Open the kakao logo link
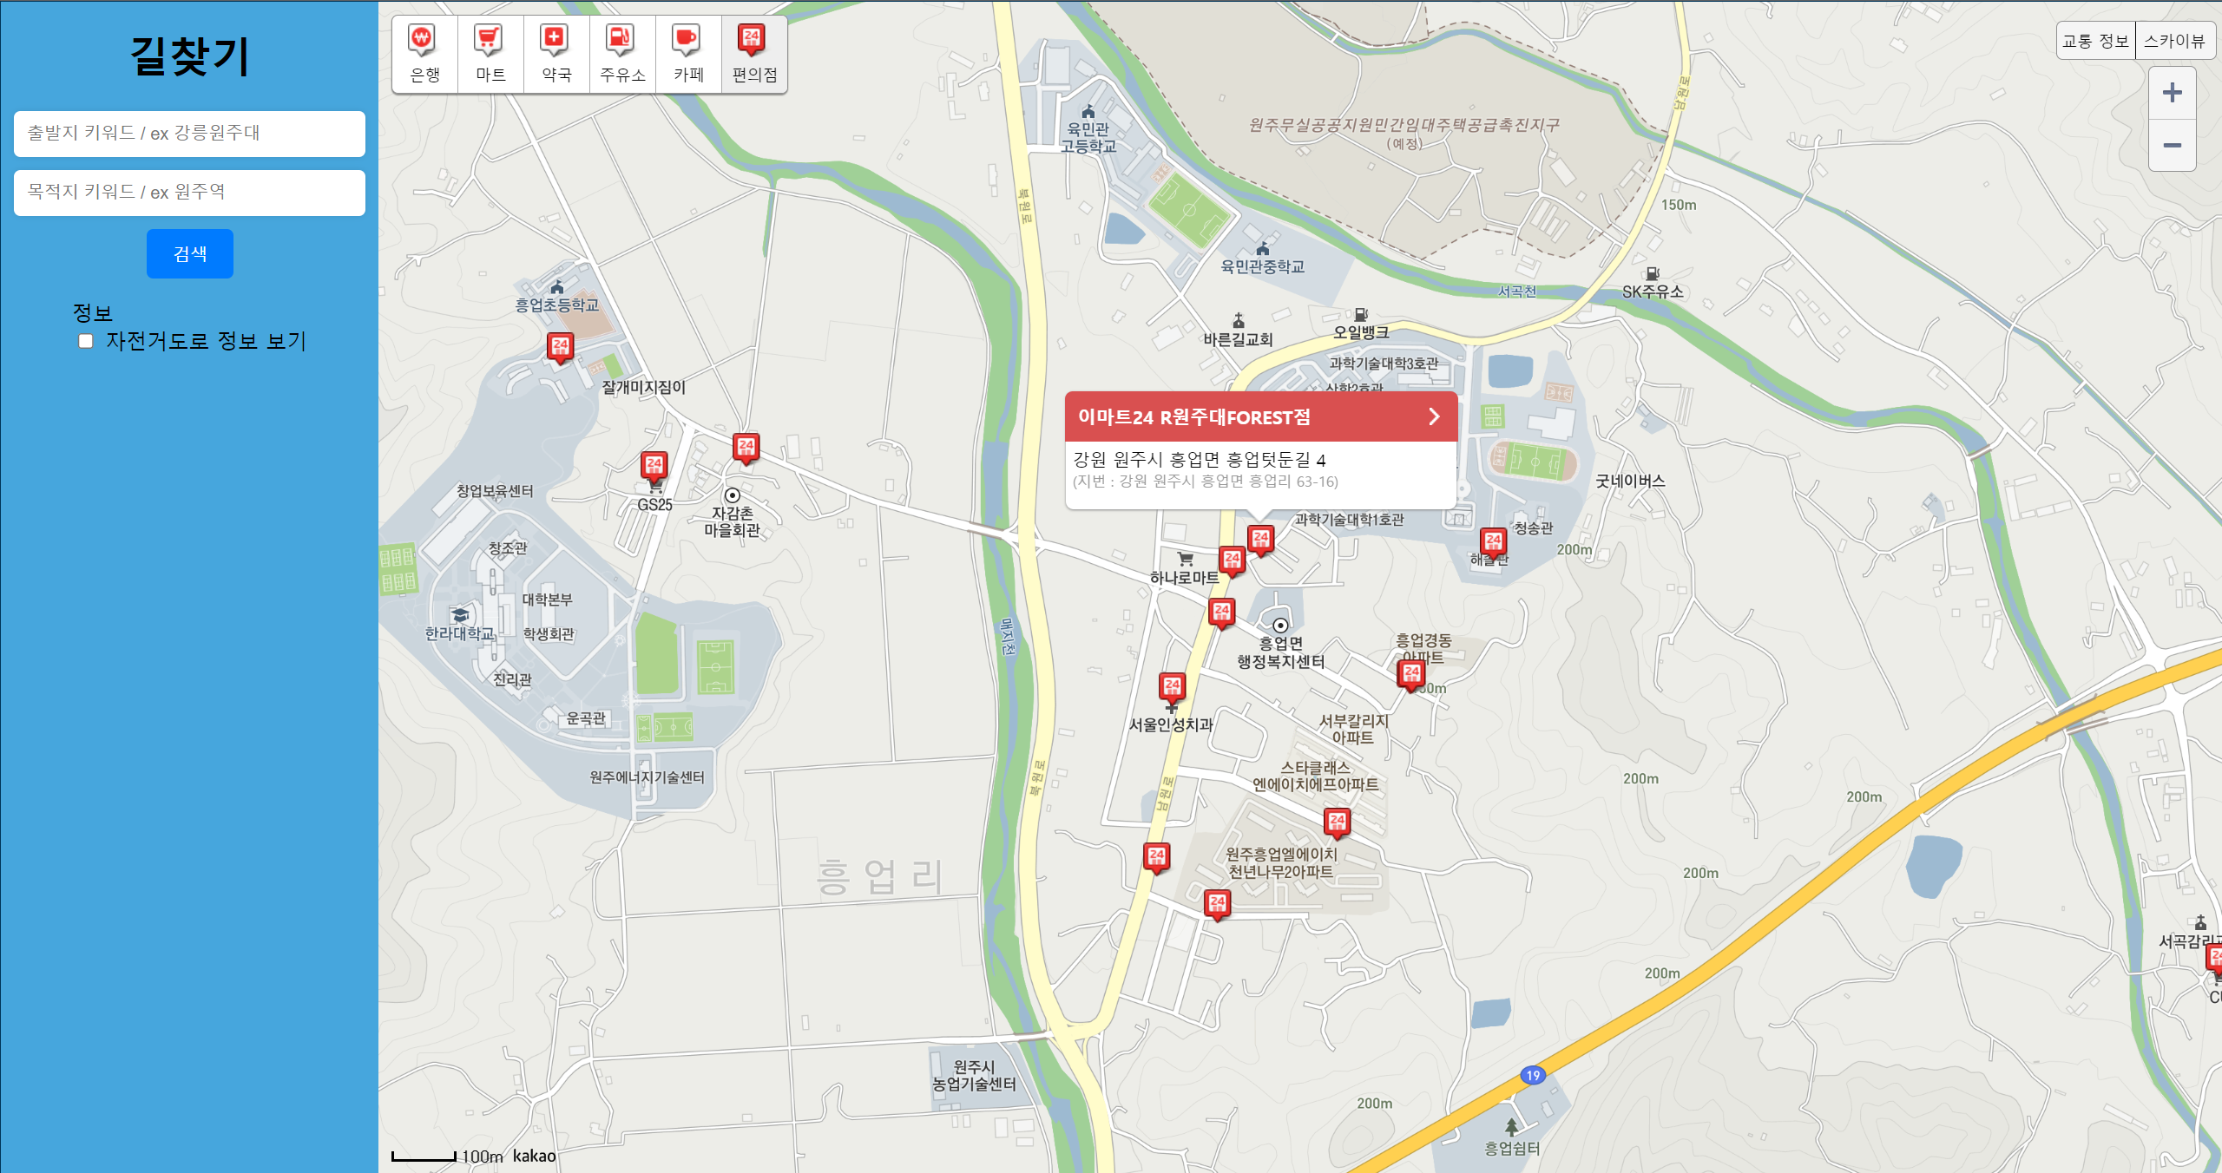The image size is (2222, 1173). click(x=534, y=1156)
